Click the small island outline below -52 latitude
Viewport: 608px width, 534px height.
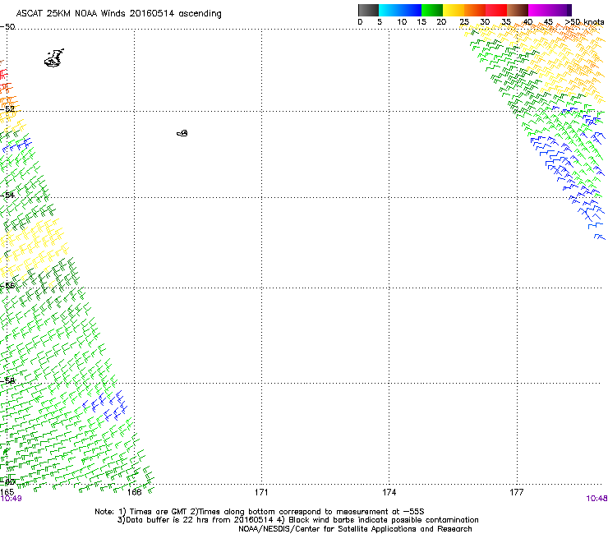pyautogui.click(x=182, y=133)
